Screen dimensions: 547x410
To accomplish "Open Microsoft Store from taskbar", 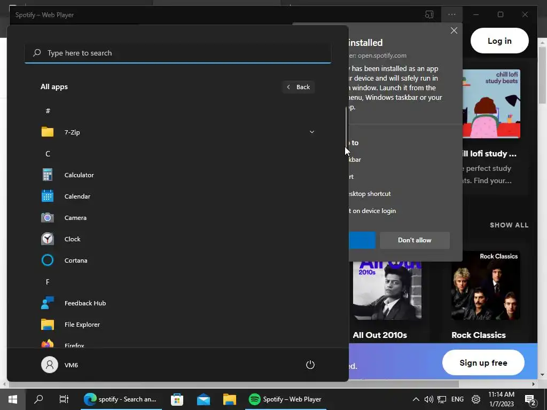I will [x=177, y=399].
